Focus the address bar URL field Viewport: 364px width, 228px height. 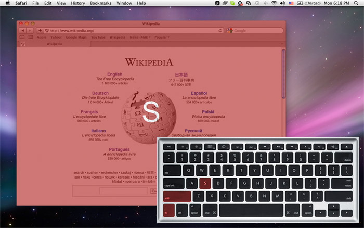point(133,31)
